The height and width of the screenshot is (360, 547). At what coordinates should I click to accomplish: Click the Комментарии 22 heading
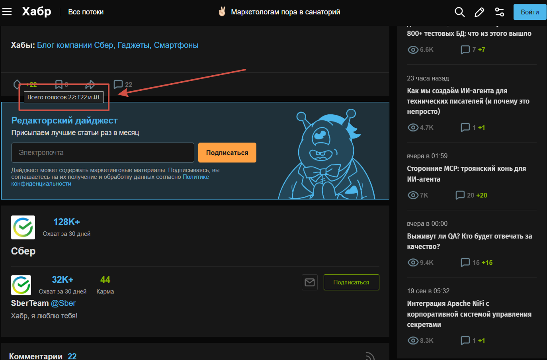coord(43,356)
